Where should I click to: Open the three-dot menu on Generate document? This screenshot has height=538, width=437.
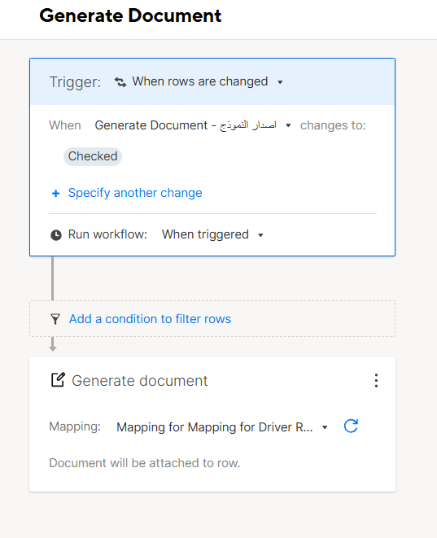376,381
